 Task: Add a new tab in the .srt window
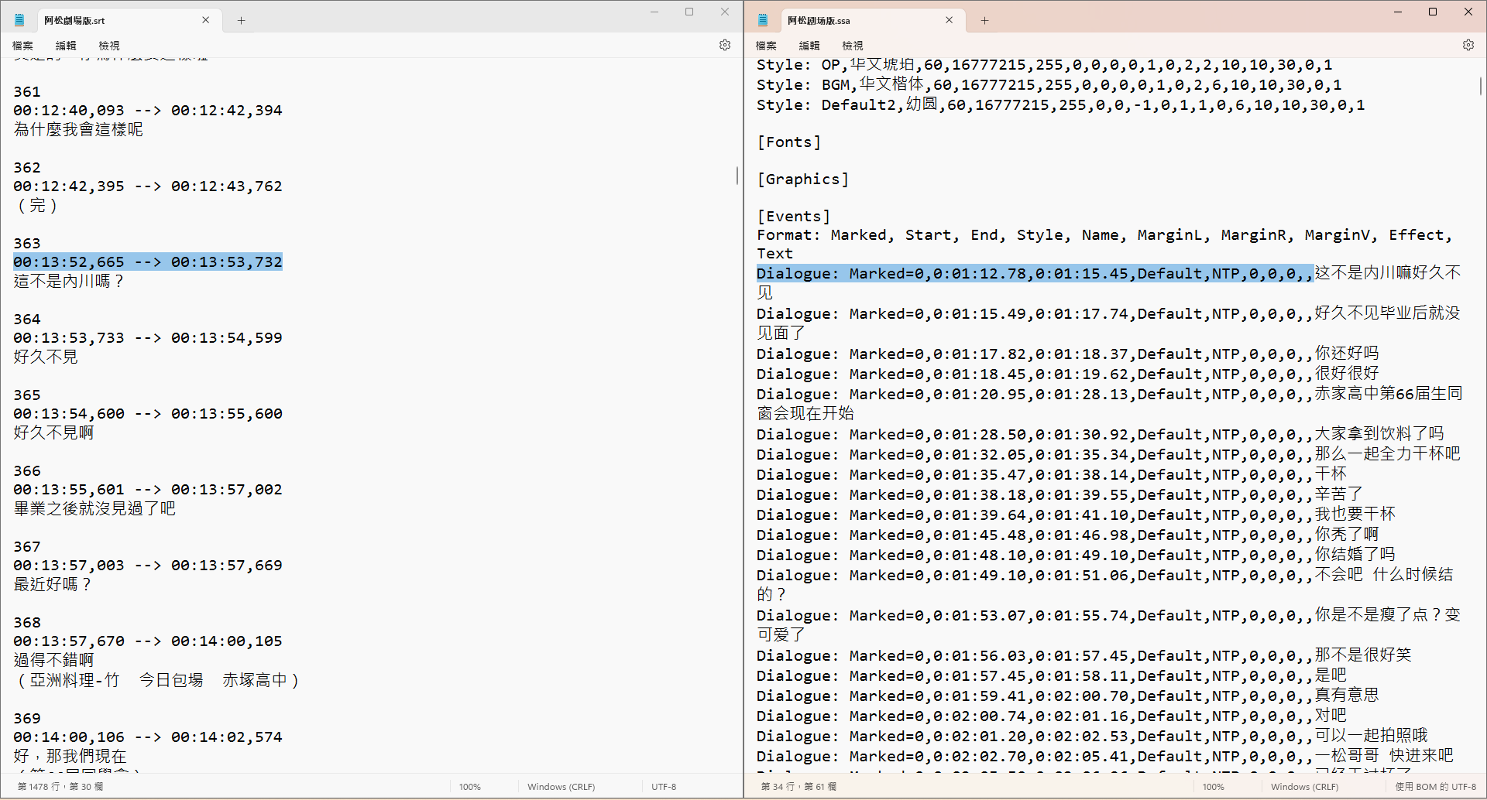(x=241, y=20)
